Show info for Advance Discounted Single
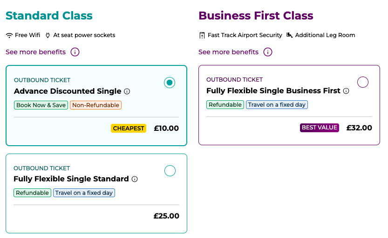The image size is (388, 238). [x=127, y=91]
